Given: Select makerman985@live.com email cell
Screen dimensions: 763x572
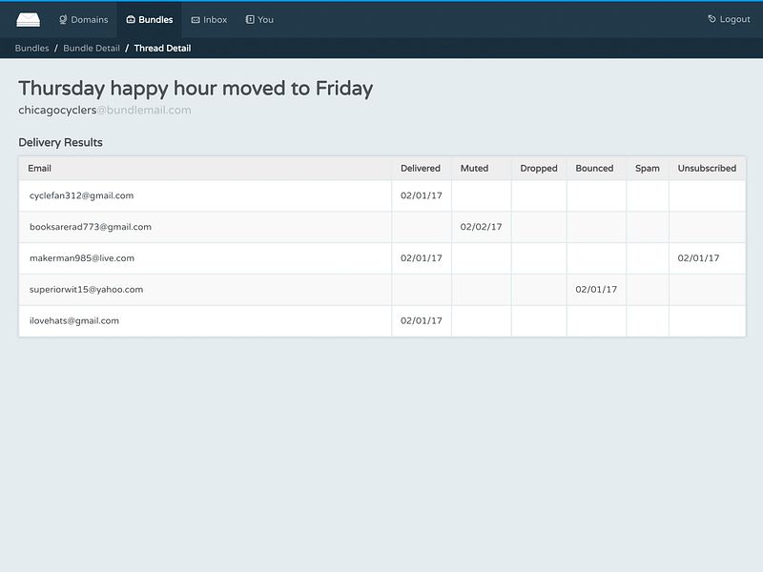Looking at the screenshot, I should click(x=205, y=258).
